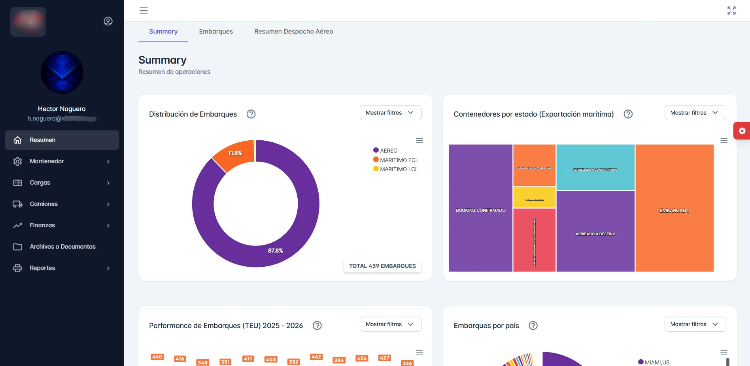Open help for Performance de Embarques
This screenshot has width=750, height=366.
317,326
